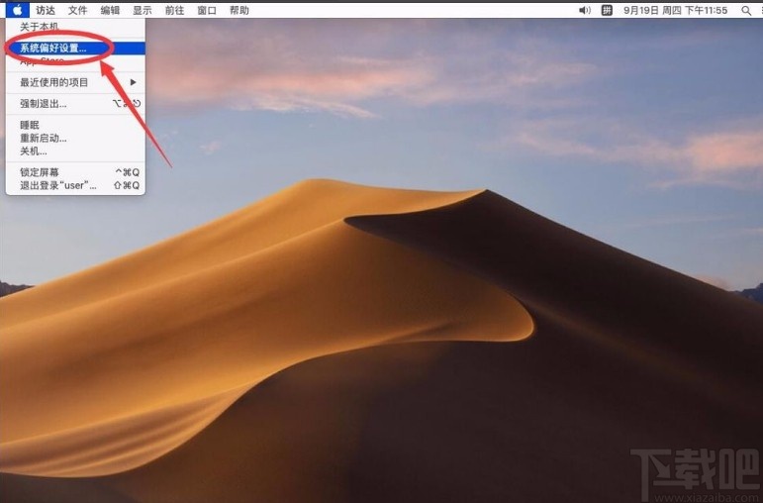
Task: Open the 帮助 menu
Action: 238,10
